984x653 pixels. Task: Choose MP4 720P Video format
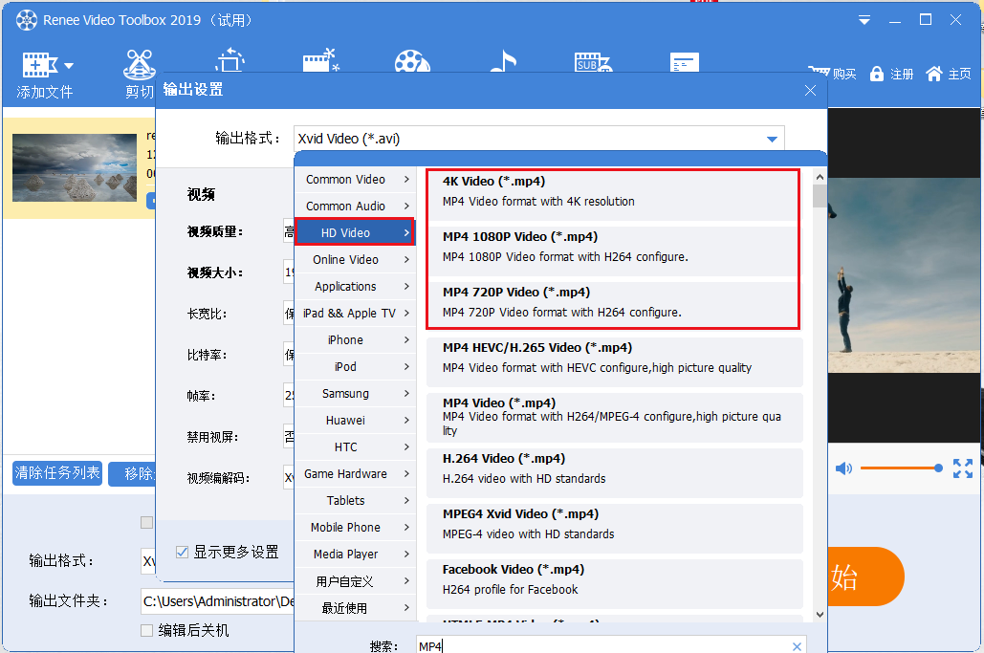(614, 306)
